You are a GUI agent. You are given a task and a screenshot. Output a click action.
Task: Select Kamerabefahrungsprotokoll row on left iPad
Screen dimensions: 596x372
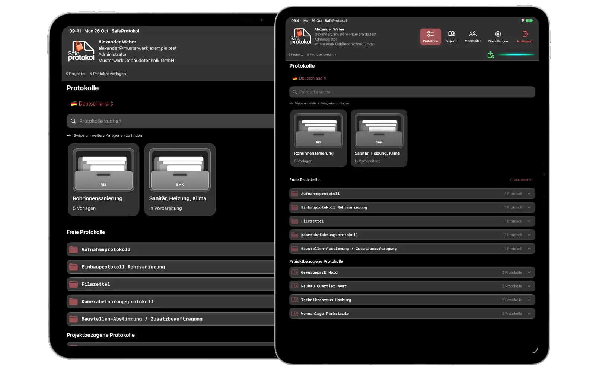coord(170,301)
